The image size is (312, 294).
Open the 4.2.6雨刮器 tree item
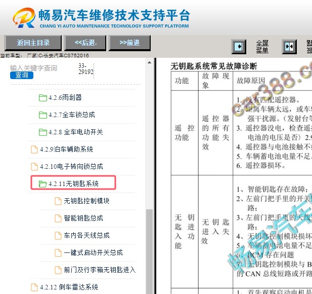pos(65,97)
